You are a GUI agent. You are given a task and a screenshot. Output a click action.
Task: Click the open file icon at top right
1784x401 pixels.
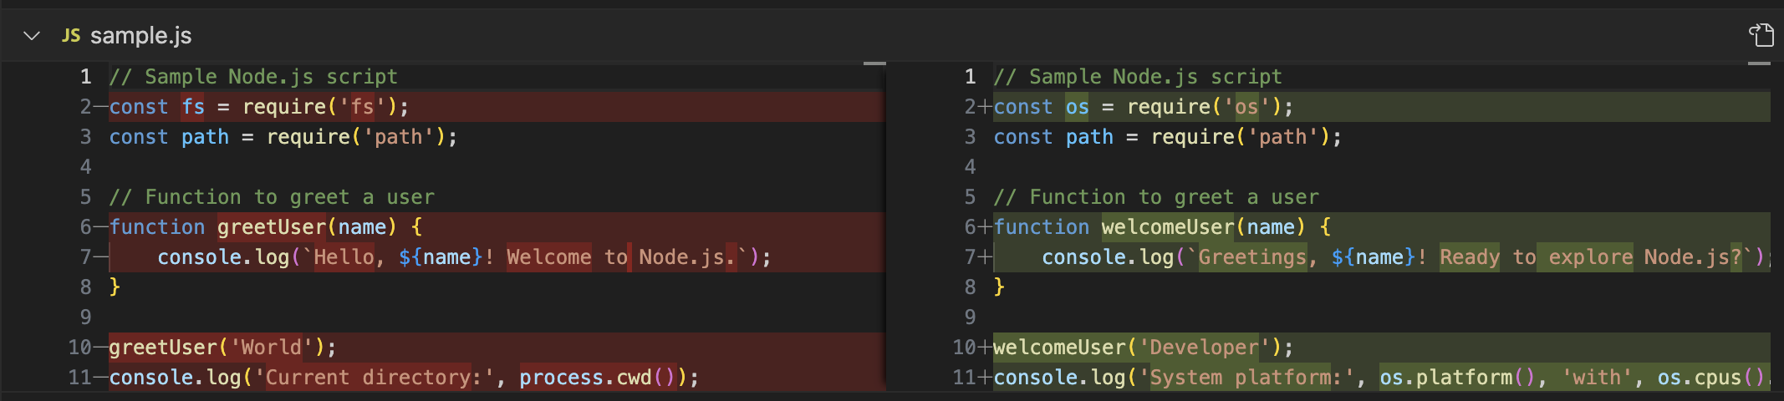(x=1761, y=35)
